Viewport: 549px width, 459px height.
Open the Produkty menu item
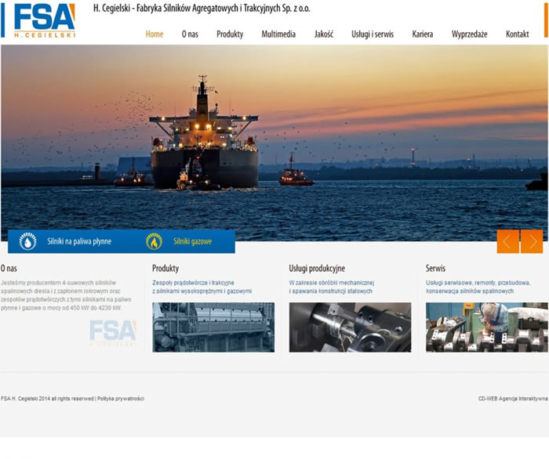[x=230, y=34]
